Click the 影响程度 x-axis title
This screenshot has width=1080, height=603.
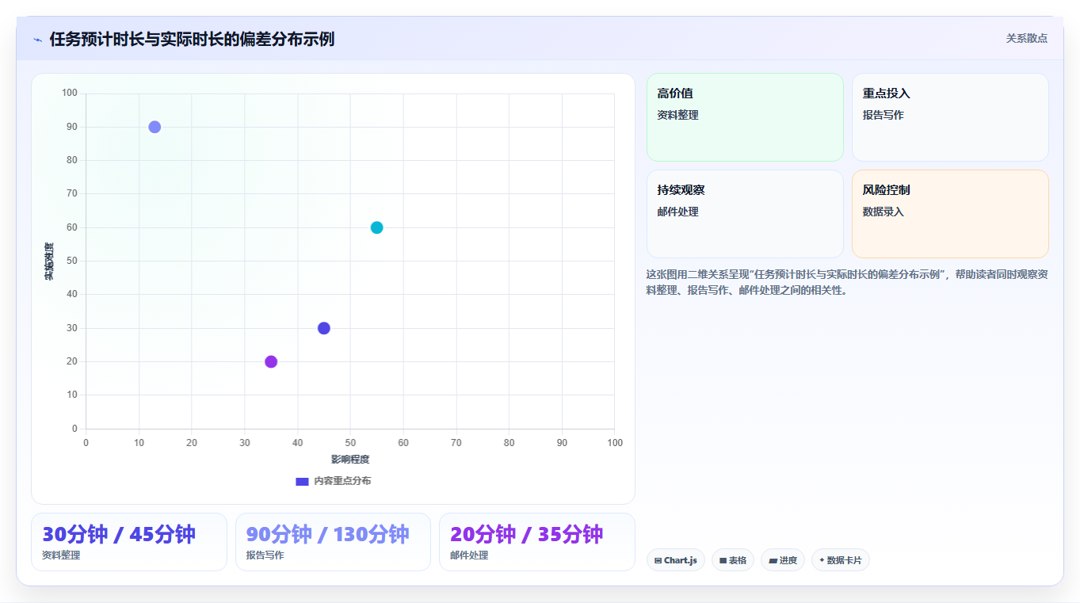tap(350, 460)
